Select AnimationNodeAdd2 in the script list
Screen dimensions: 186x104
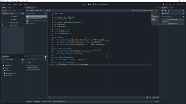[37, 18]
